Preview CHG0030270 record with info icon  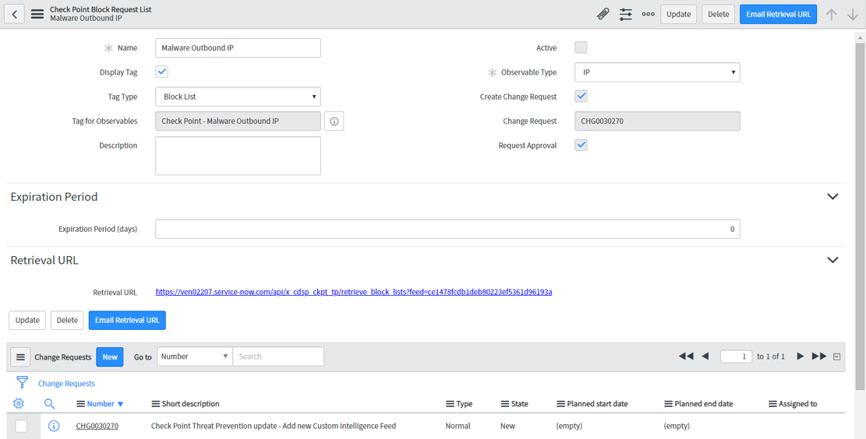click(x=54, y=426)
